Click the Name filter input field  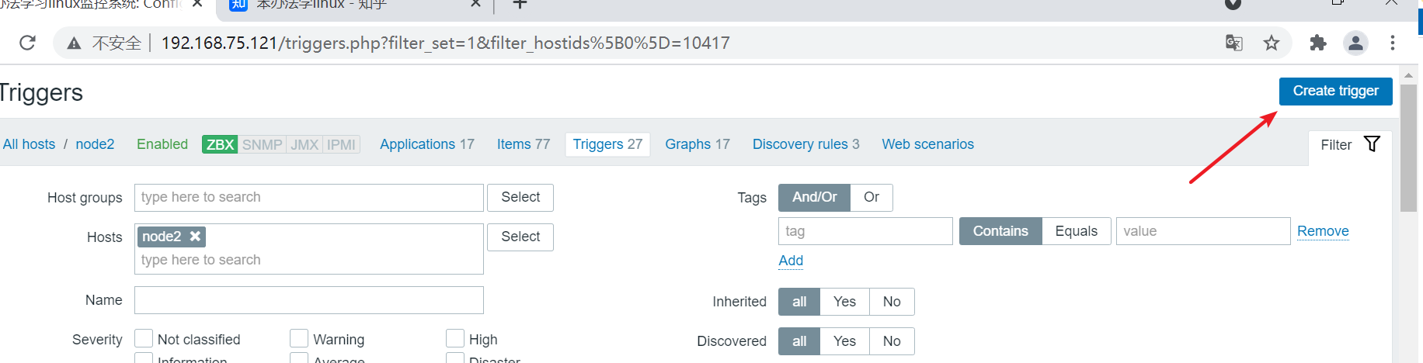click(x=308, y=300)
